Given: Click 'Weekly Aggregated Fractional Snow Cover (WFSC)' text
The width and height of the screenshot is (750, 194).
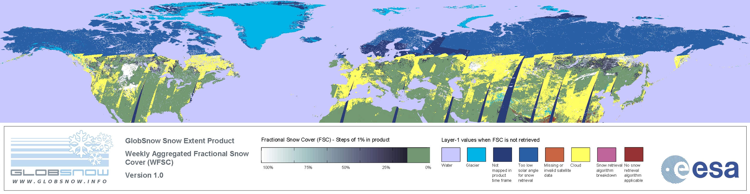Looking at the screenshot, I should pos(187,158).
